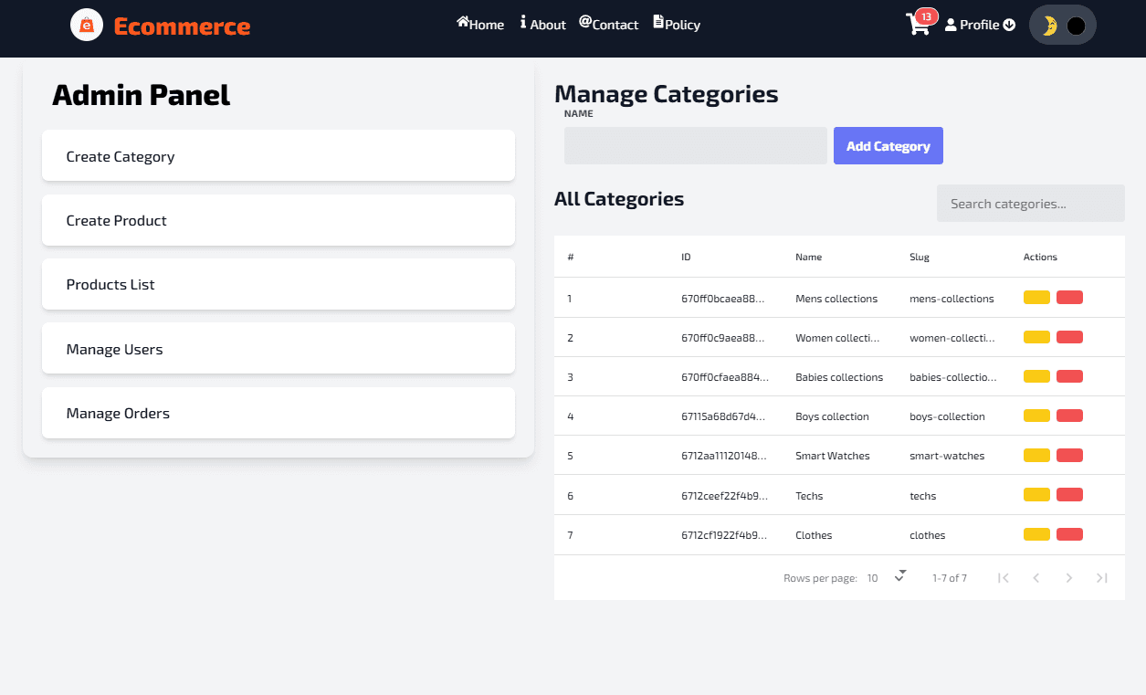Select the yellow edit icon for Smart Watches
The width and height of the screenshot is (1146, 695).
coord(1036,454)
